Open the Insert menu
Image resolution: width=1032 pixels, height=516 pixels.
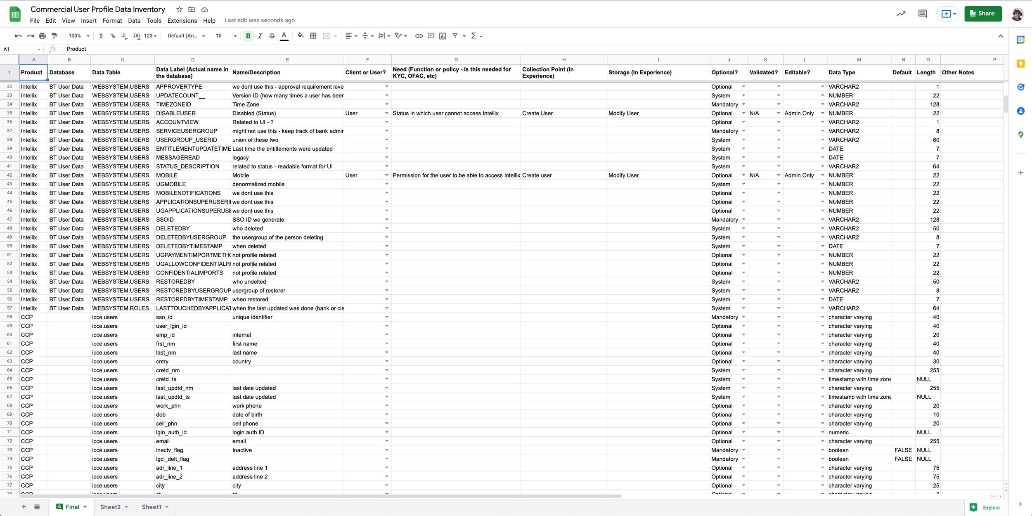(89, 21)
